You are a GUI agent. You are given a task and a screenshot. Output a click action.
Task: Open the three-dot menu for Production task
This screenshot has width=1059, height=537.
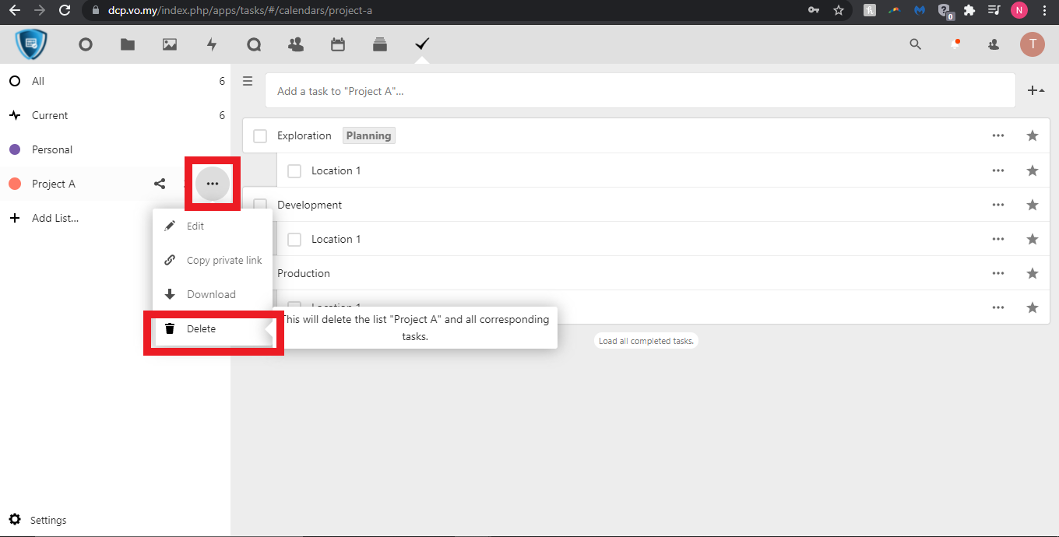[x=998, y=273]
